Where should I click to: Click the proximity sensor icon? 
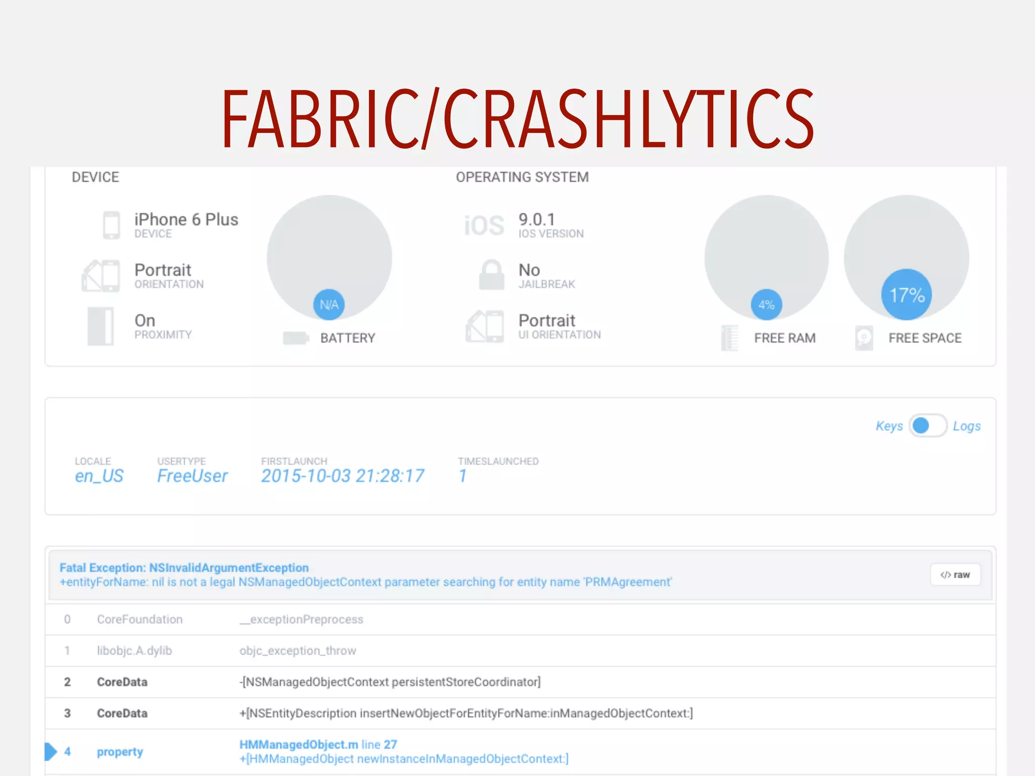[x=101, y=326]
